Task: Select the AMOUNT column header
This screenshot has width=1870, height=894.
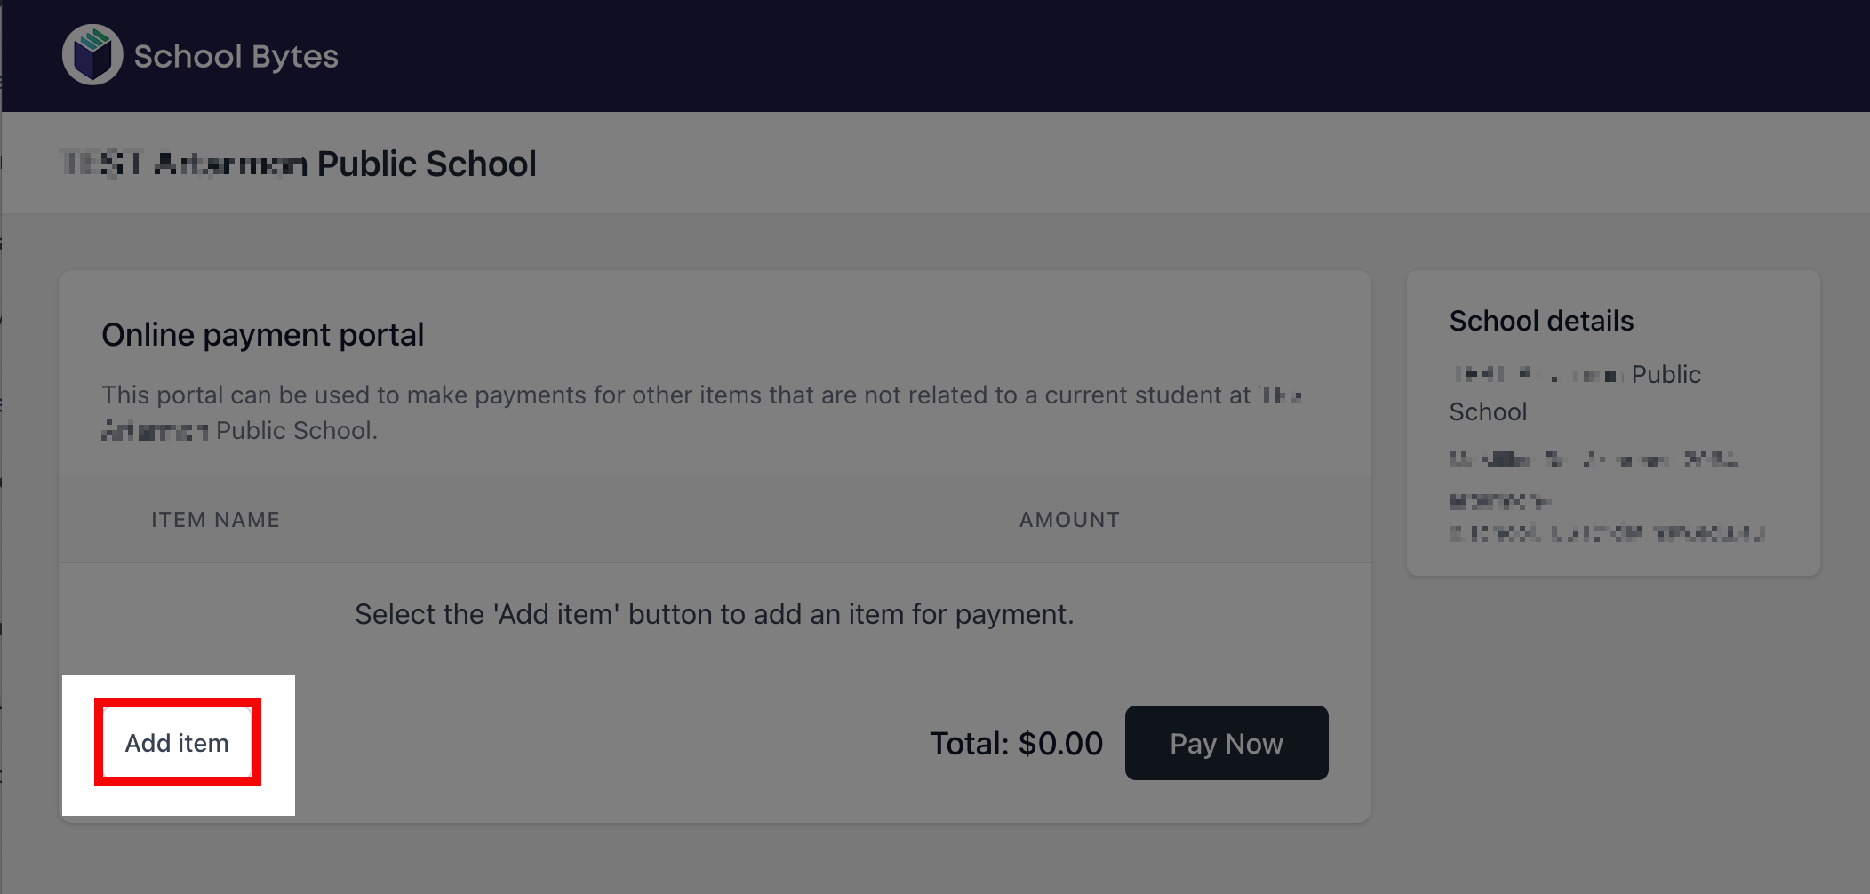Action: pyautogui.click(x=1068, y=520)
